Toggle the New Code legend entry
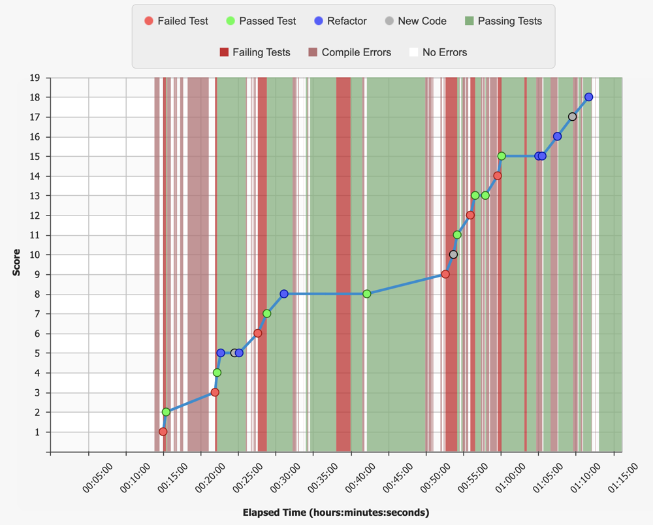Image resolution: width=653 pixels, height=525 pixels. pos(415,21)
